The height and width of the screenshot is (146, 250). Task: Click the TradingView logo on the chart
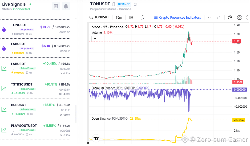[96, 138]
